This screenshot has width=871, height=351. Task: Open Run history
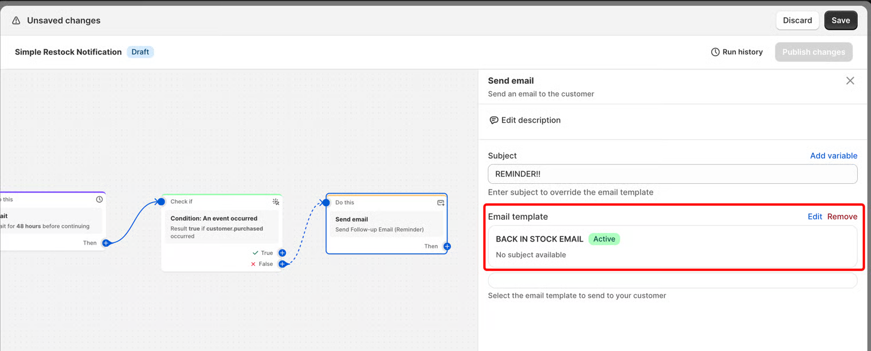coord(742,52)
